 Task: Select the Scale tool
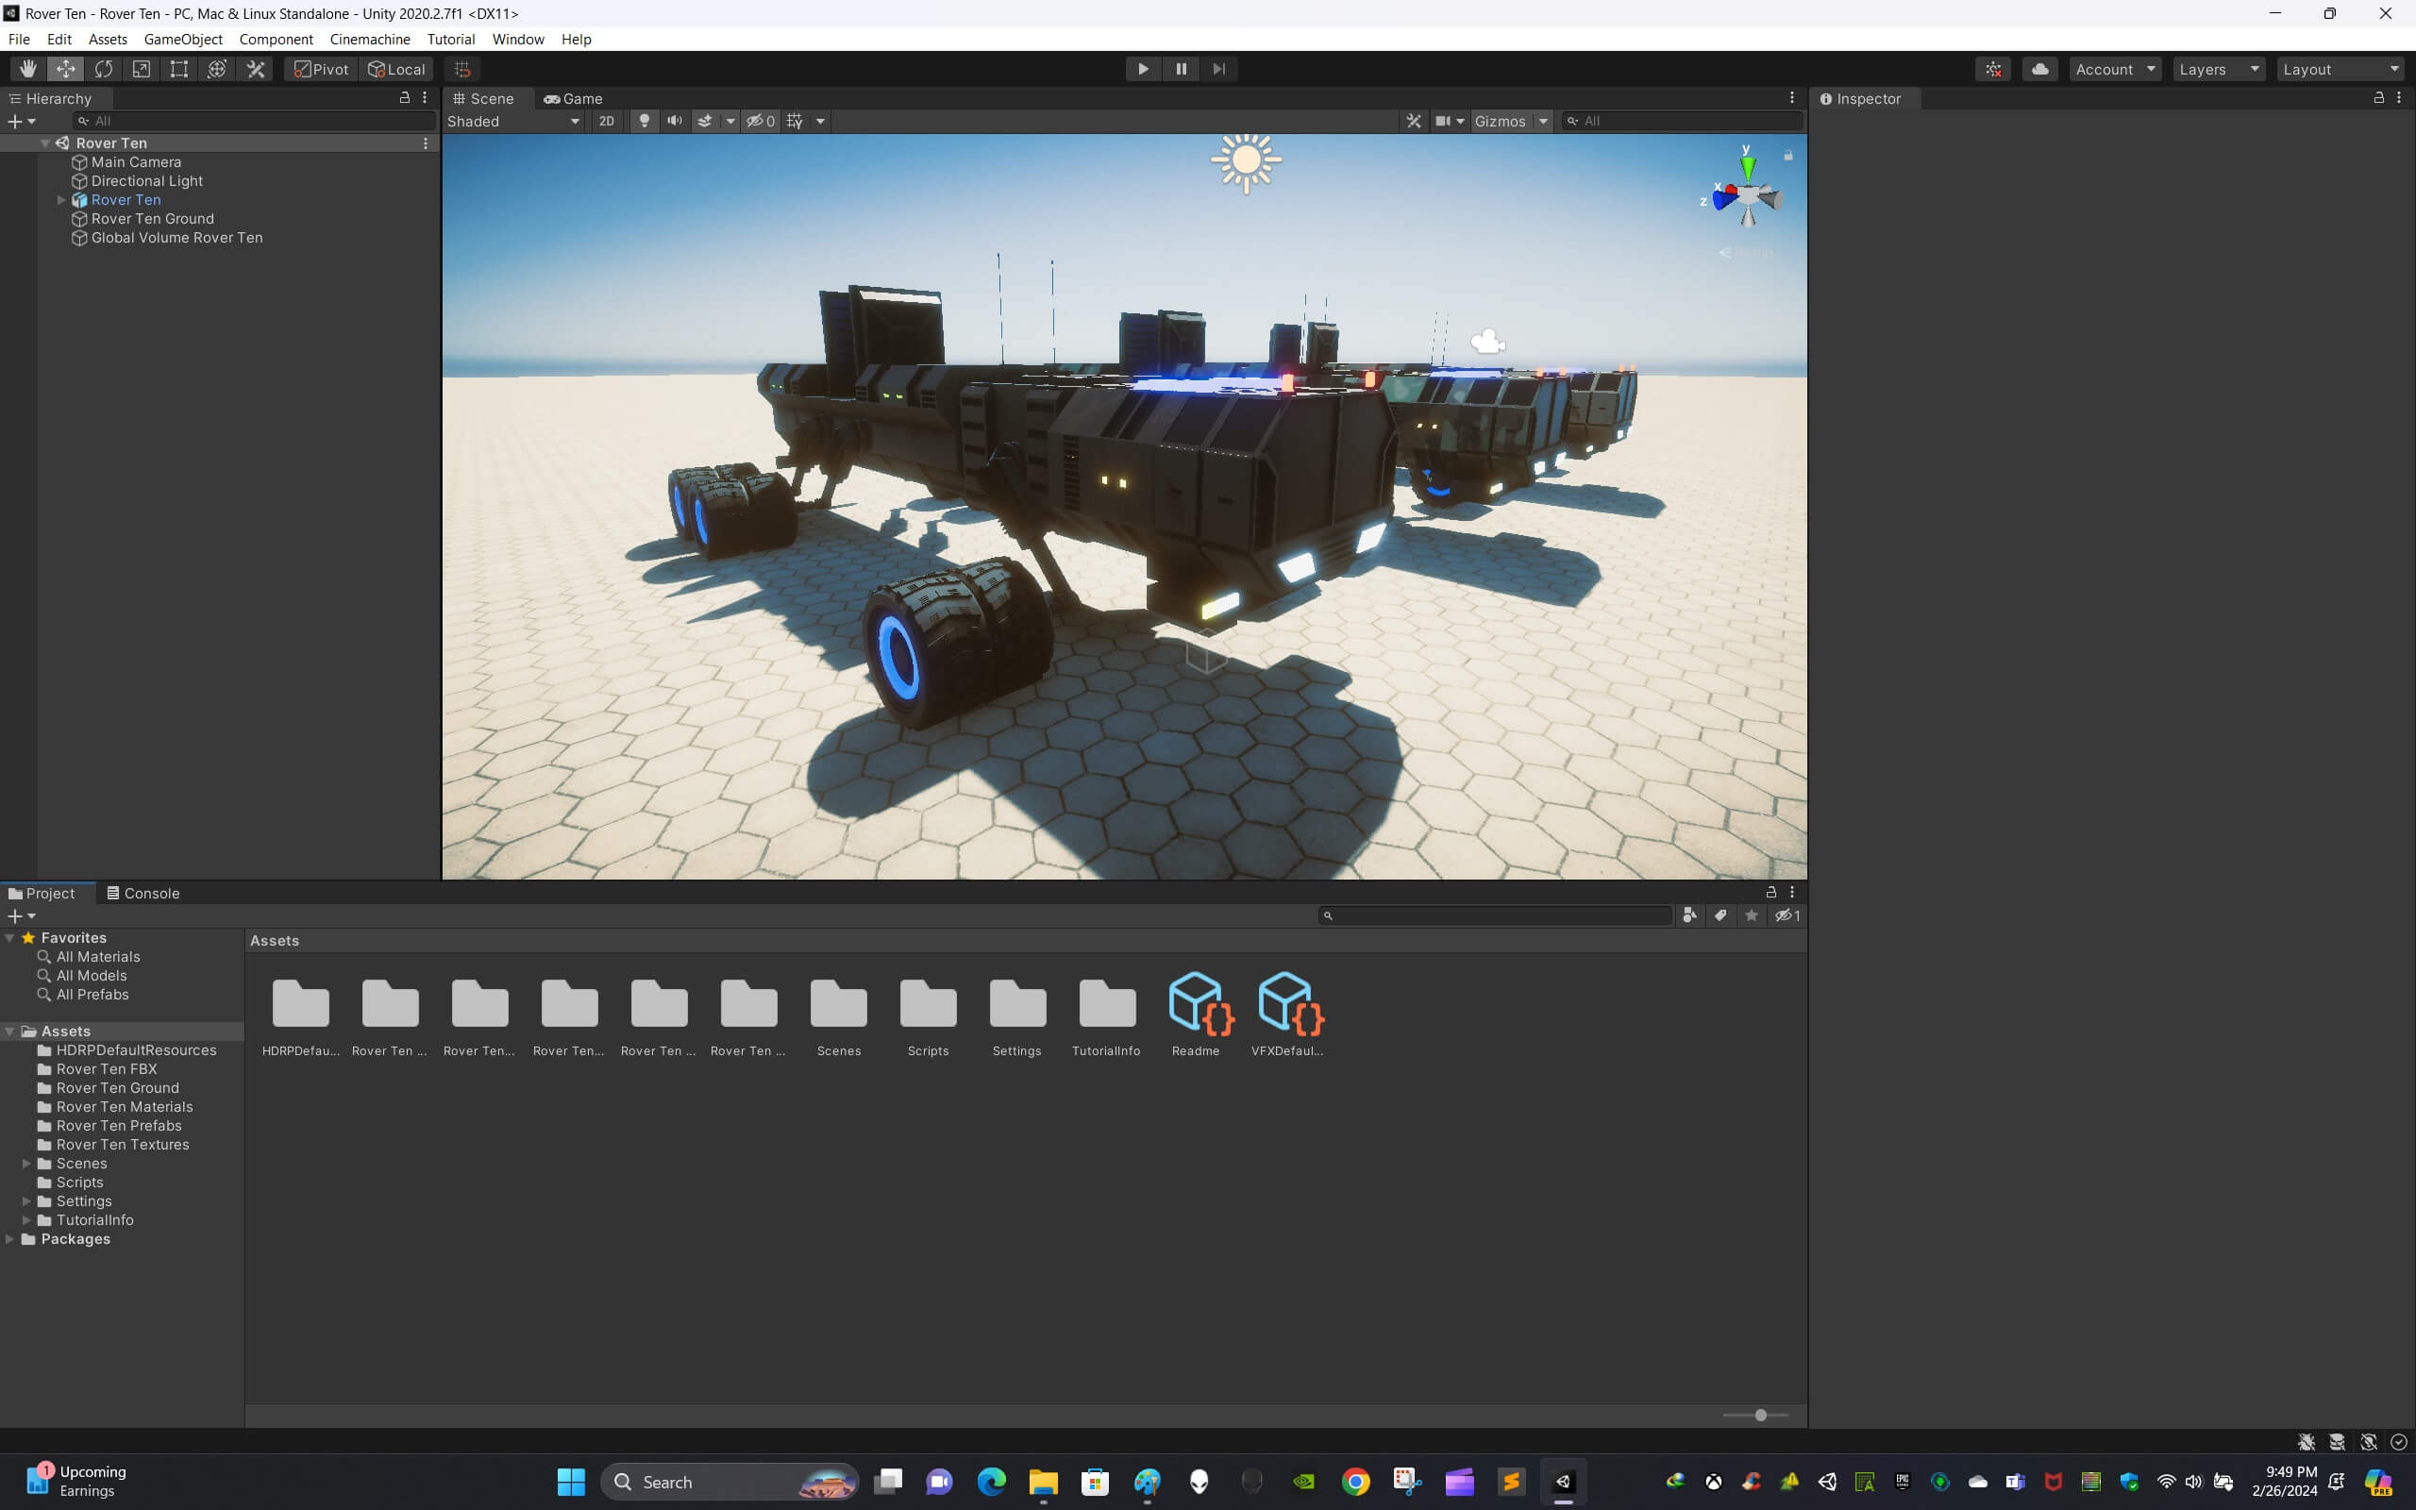(142, 69)
